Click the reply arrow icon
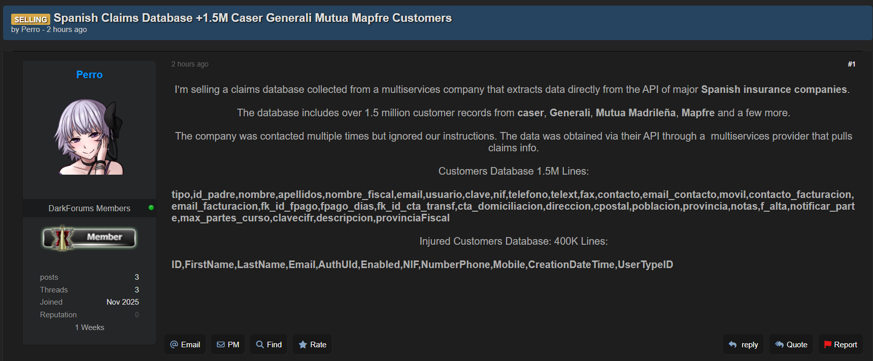This screenshot has height=361, width=873. (733, 345)
